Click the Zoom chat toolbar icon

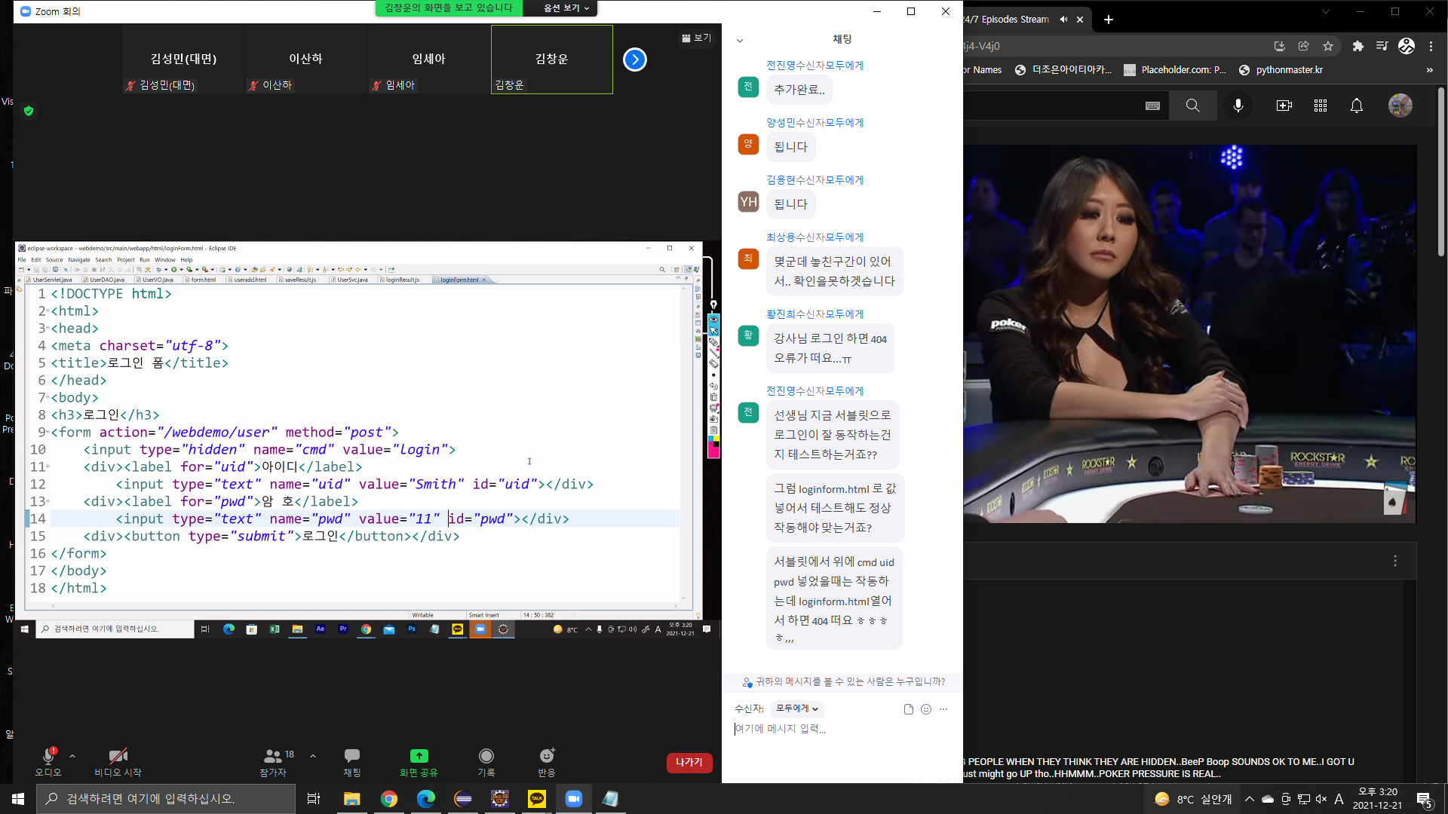[x=352, y=757]
